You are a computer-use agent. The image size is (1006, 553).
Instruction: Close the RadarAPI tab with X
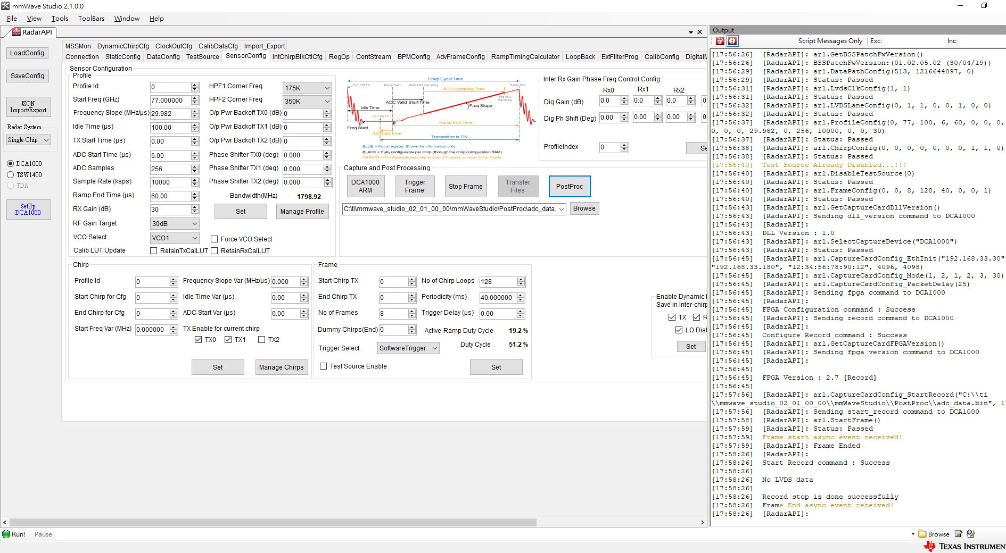[700, 32]
